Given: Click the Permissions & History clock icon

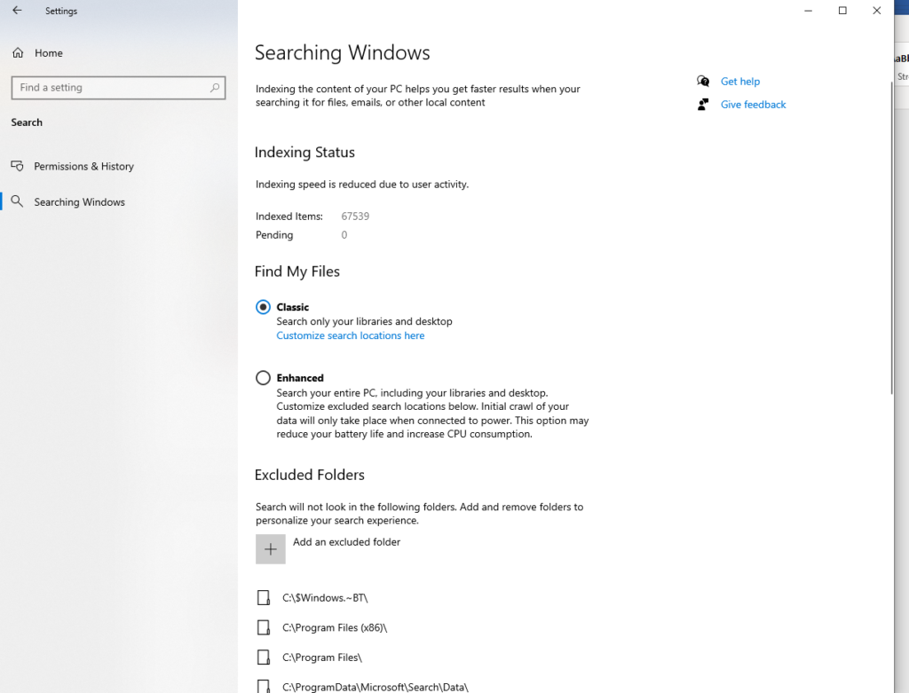Looking at the screenshot, I should pyautogui.click(x=18, y=166).
